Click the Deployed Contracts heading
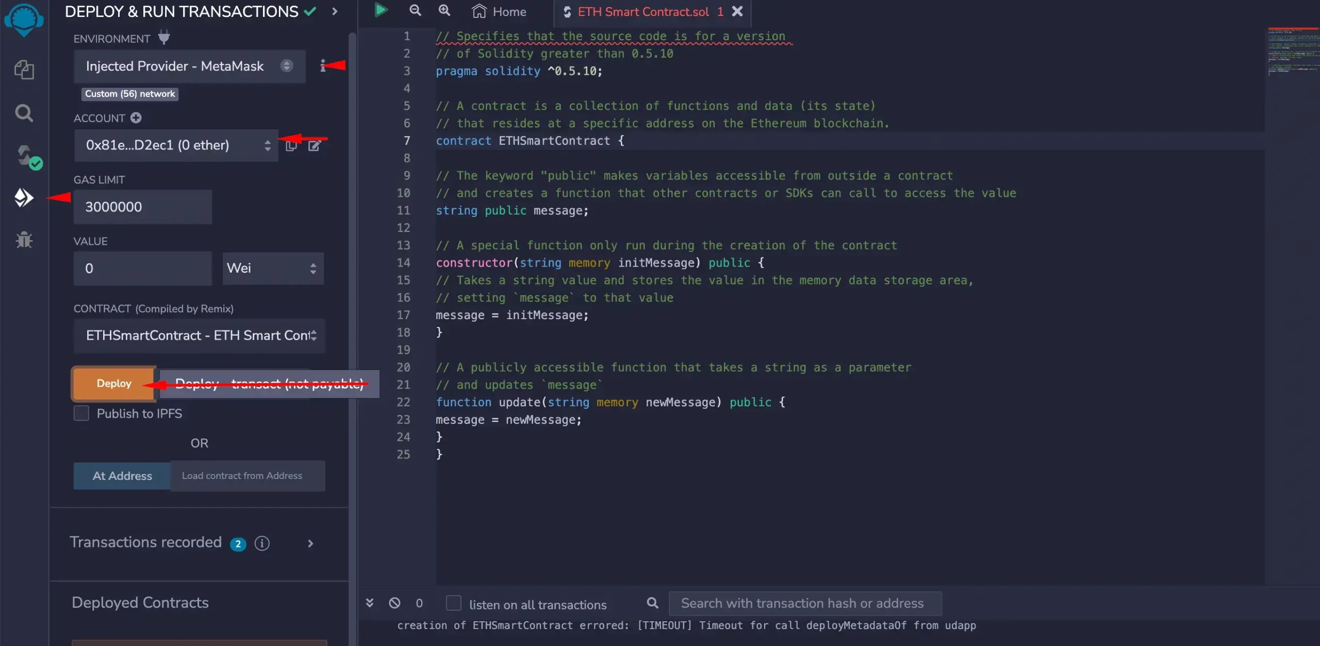Image resolution: width=1320 pixels, height=646 pixels. coord(140,603)
